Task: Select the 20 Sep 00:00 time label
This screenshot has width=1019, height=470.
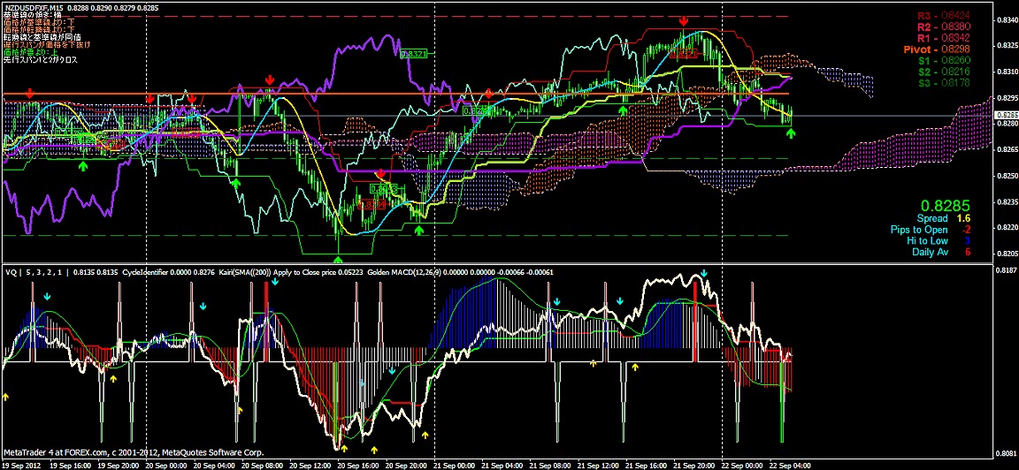Action: click(x=166, y=466)
